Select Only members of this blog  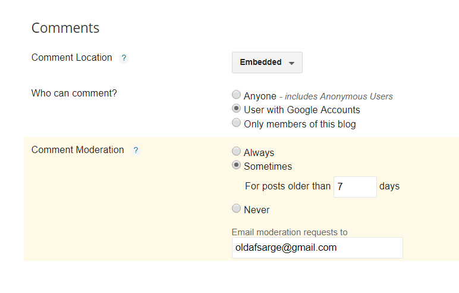click(x=237, y=123)
